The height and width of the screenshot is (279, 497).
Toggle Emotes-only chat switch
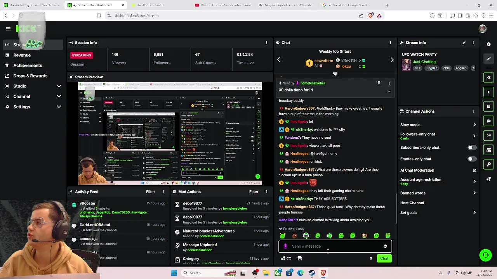point(472,159)
